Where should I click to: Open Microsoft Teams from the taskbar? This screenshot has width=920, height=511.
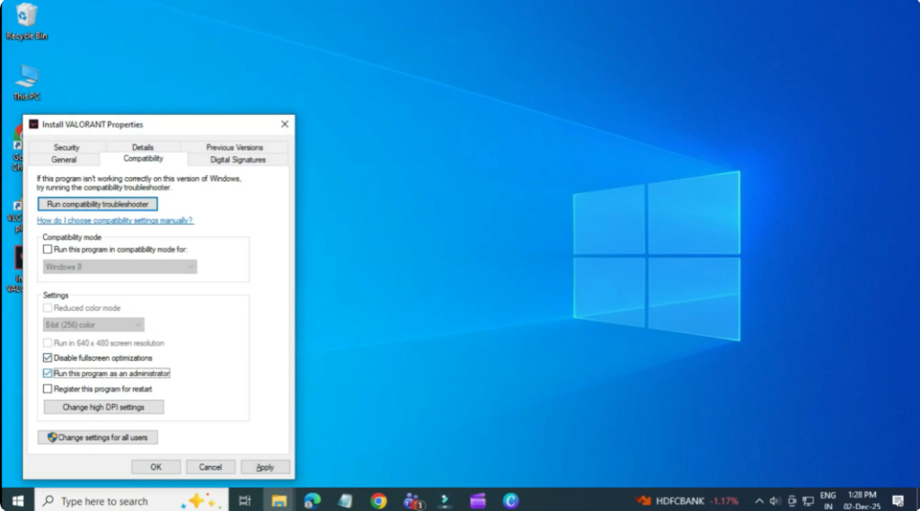click(412, 500)
